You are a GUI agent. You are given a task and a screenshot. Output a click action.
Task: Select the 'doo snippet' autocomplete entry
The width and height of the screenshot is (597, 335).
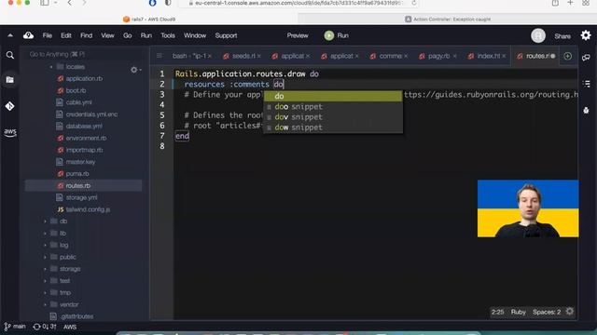(333, 107)
